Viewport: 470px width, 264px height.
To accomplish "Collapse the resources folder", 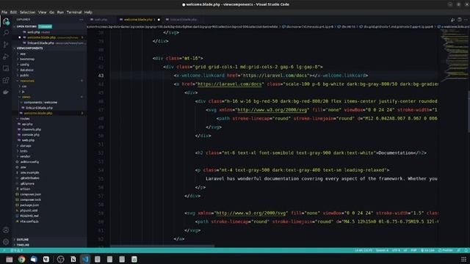I will pyautogui.click(x=27, y=81).
